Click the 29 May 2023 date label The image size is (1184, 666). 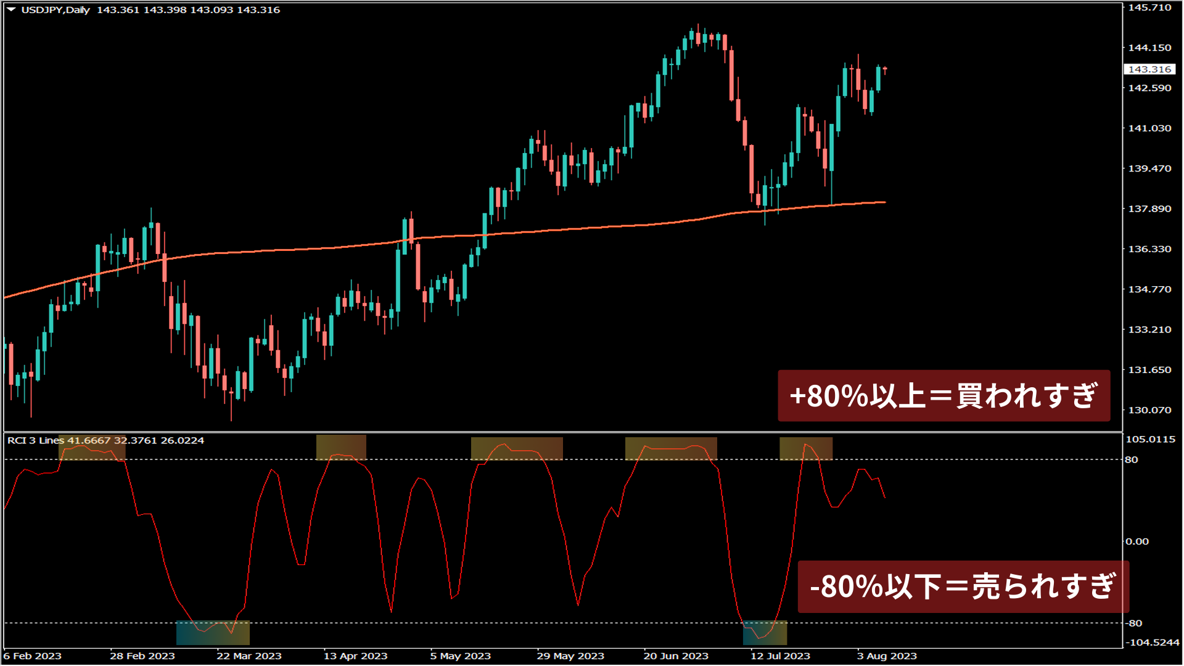570,656
